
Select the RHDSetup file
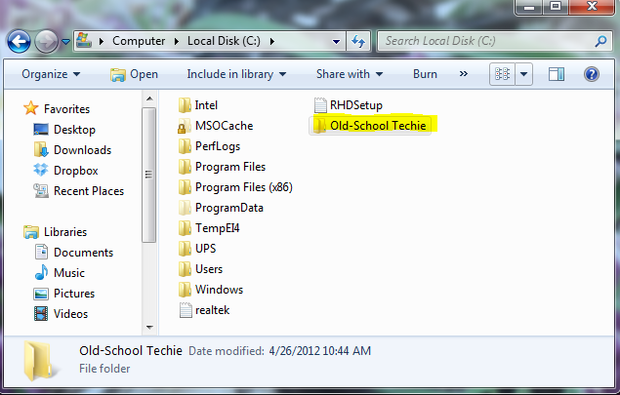354,105
